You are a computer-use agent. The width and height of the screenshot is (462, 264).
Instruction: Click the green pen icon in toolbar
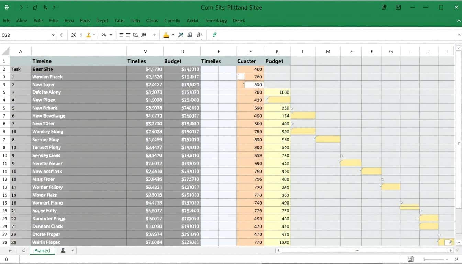pyautogui.click(x=214, y=35)
